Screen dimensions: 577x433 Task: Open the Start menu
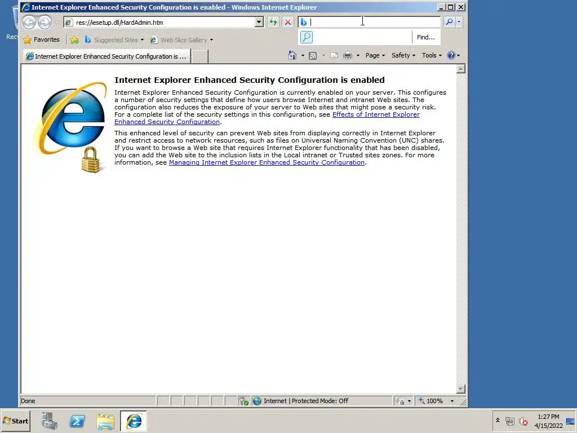point(15,421)
